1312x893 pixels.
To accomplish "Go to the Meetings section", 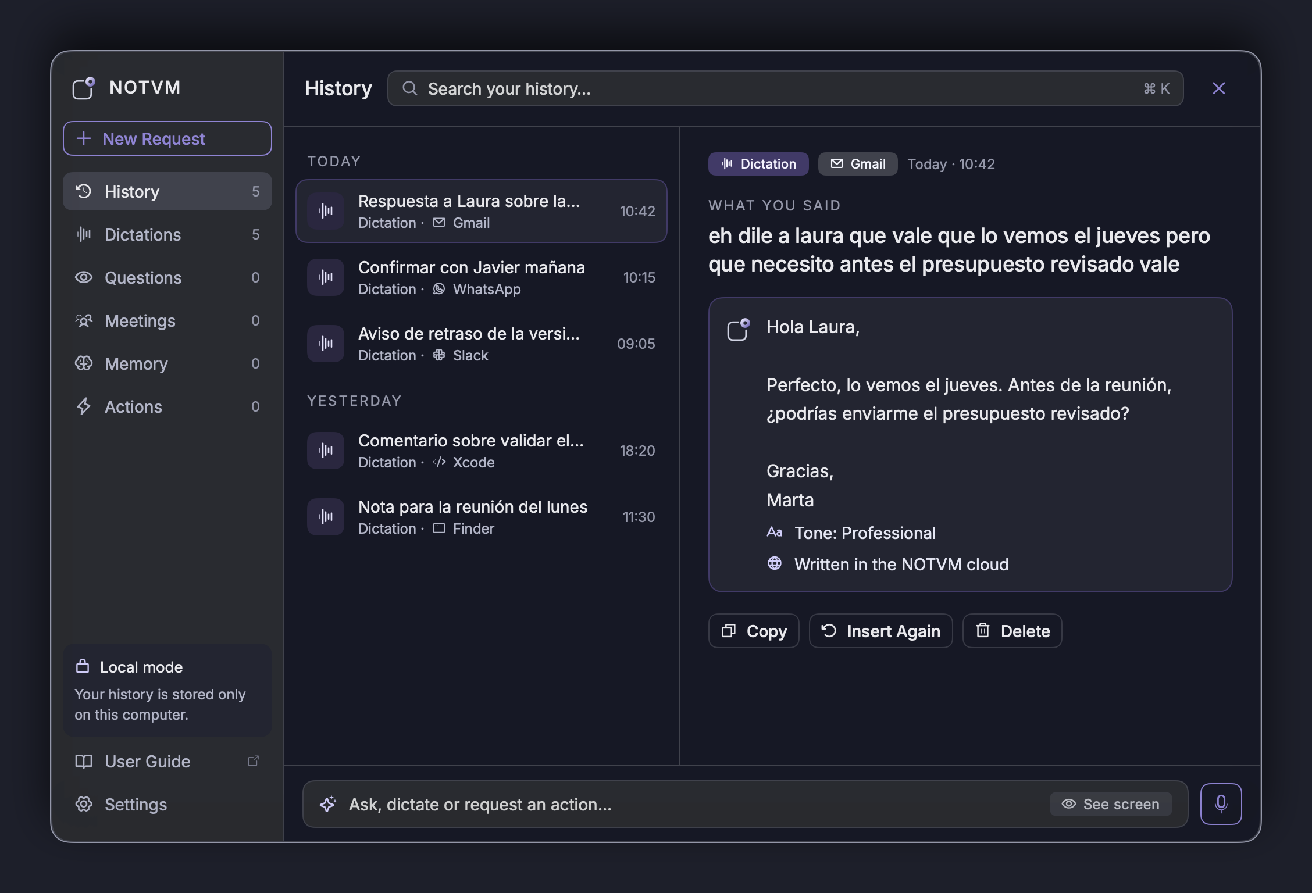I will click(x=167, y=320).
